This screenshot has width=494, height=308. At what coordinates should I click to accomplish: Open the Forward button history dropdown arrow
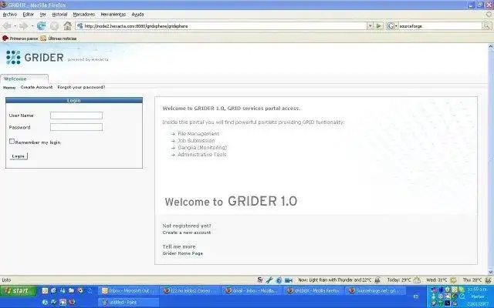pyautogui.click(x=32, y=25)
